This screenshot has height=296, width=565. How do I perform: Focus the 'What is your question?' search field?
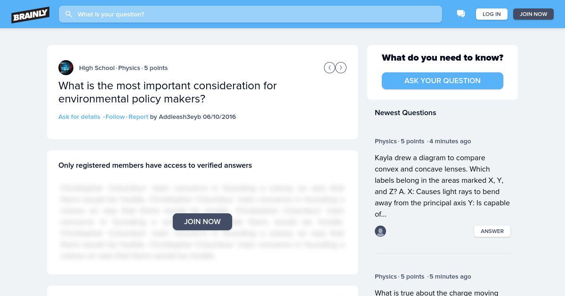250,14
